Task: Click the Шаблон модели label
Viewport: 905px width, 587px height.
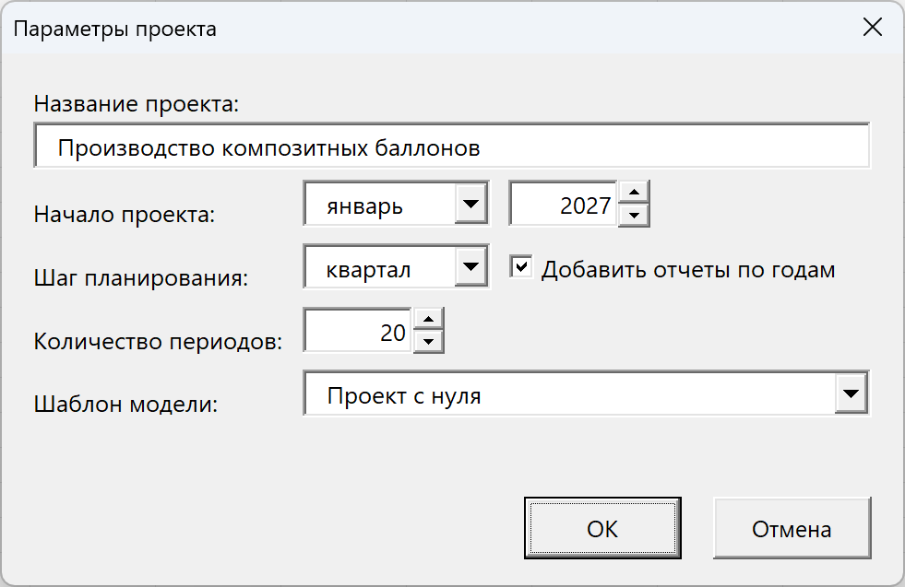Action: pos(125,404)
